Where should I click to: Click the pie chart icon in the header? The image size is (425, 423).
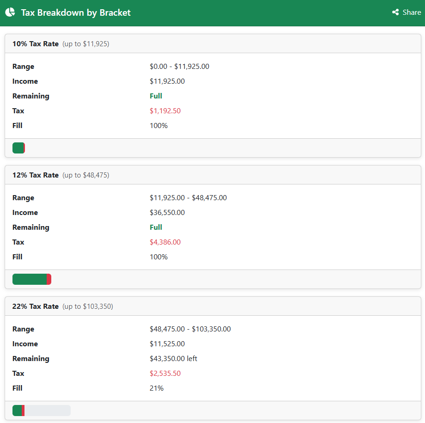click(x=10, y=12)
